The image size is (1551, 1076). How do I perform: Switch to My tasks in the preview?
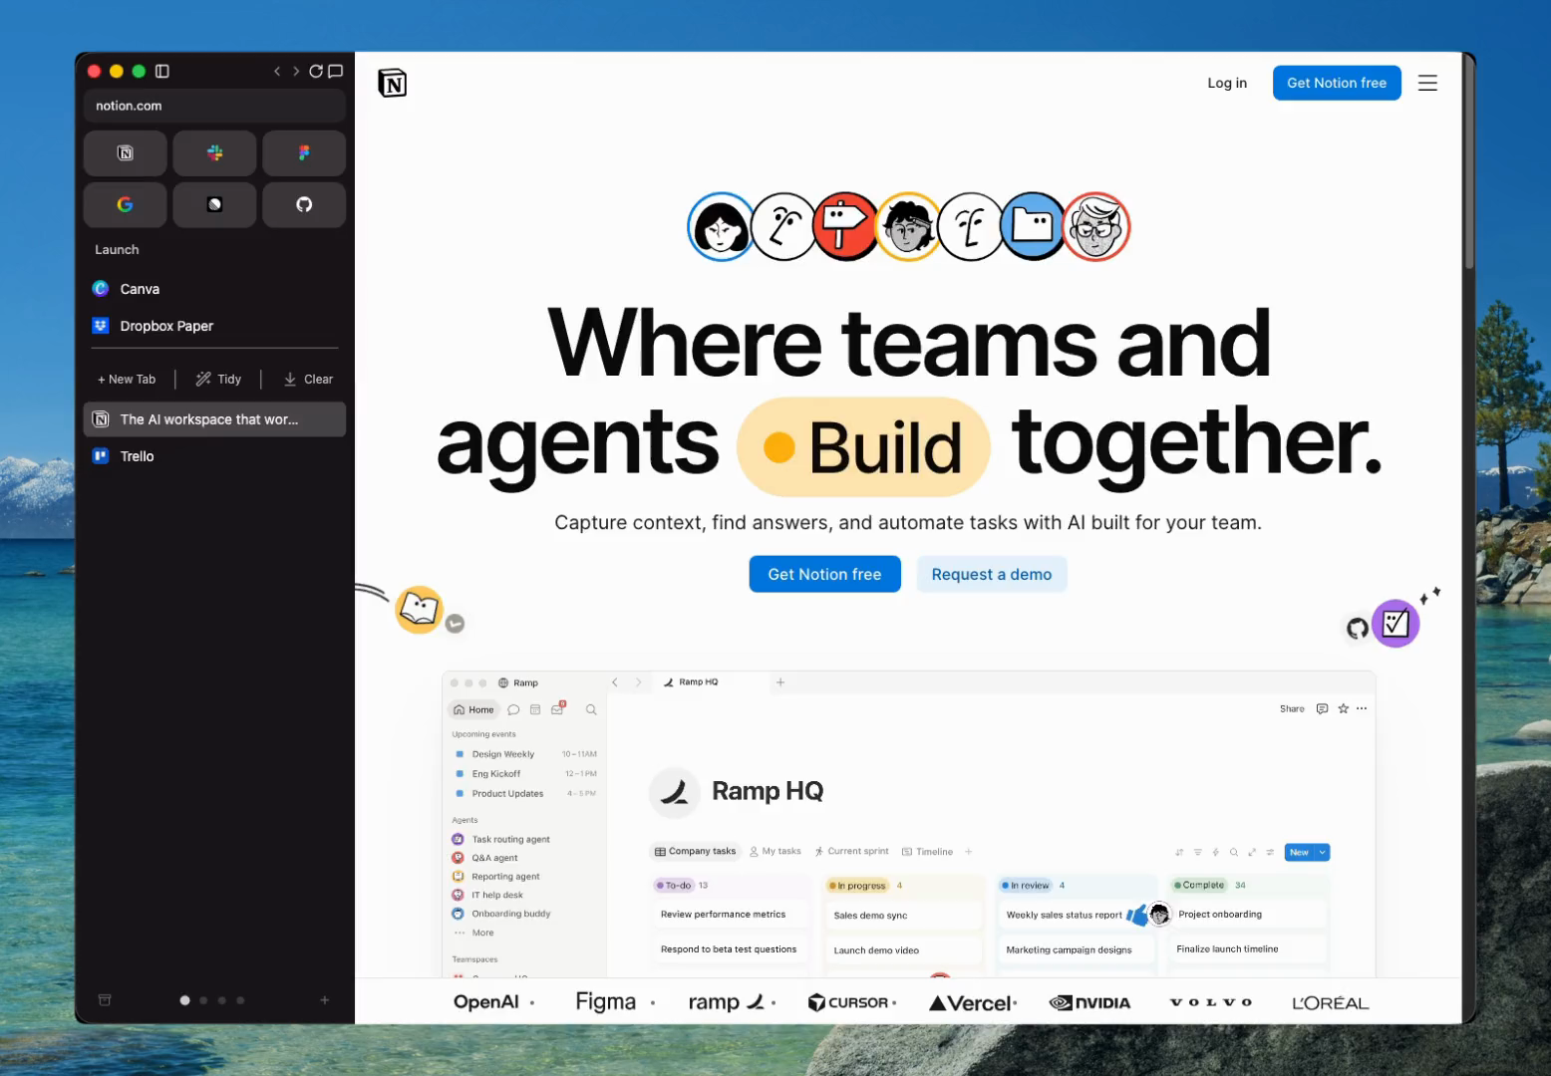click(775, 852)
